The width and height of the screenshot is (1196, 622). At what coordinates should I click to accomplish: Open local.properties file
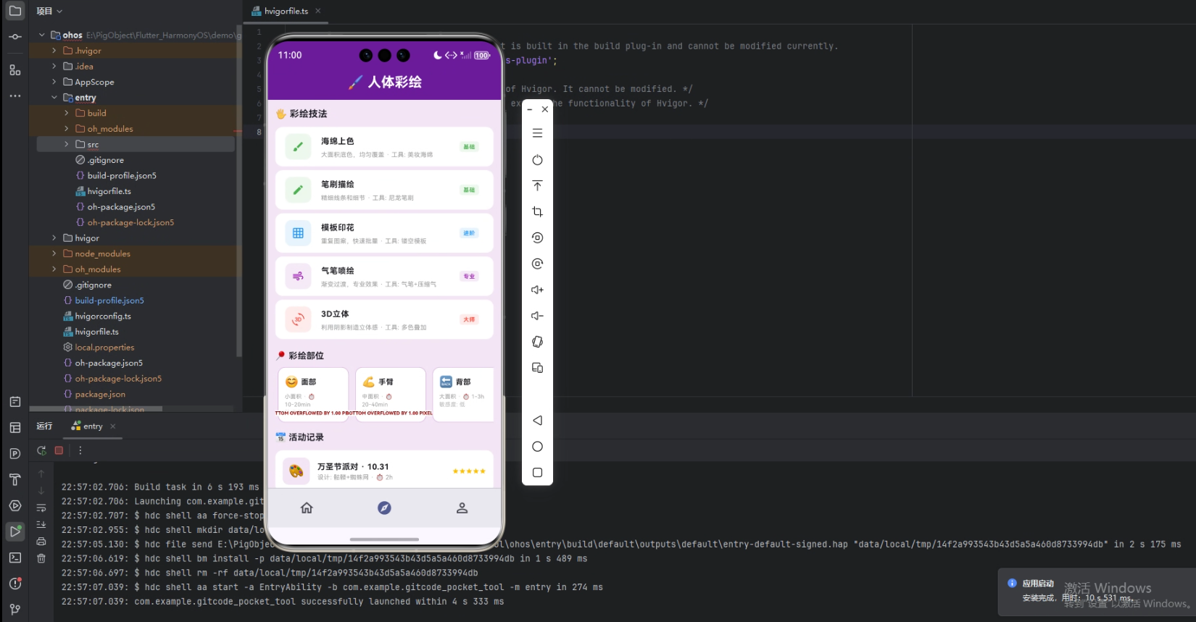(x=104, y=347)
